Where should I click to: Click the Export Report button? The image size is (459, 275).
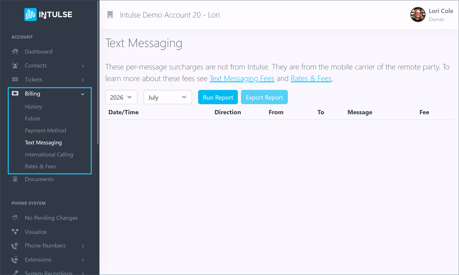point(264,97)
